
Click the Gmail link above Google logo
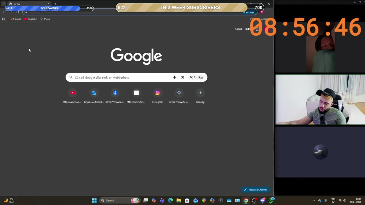[x=238, y=29]
